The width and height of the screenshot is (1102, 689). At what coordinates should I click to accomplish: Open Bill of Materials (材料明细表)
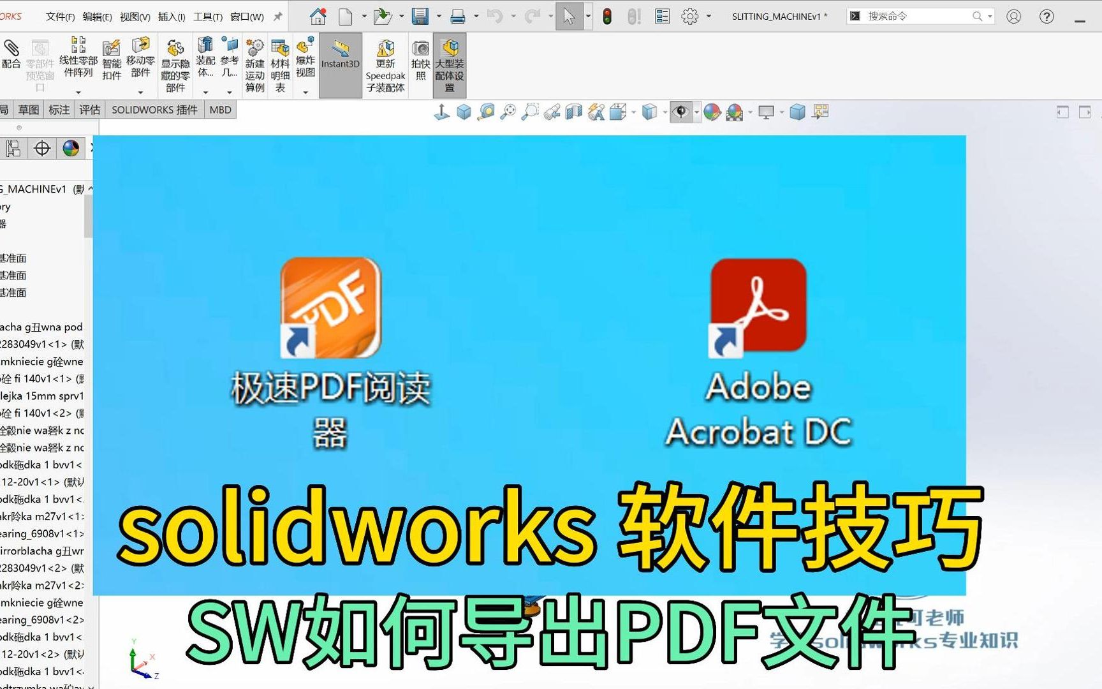pos(280,66)
